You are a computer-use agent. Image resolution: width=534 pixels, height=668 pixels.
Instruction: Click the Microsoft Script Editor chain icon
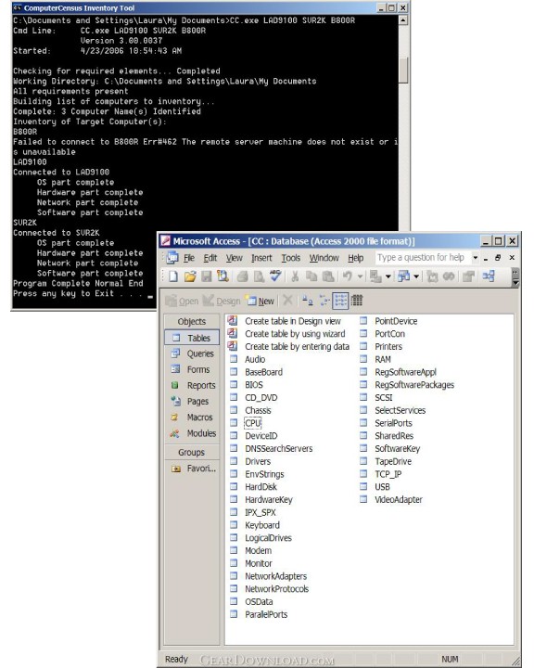point(449,276)
